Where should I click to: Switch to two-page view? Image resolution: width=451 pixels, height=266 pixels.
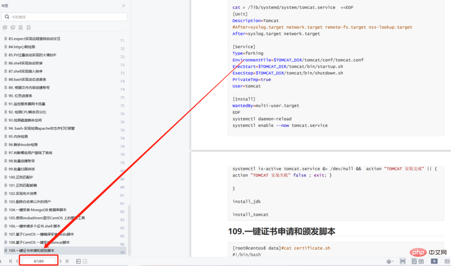421,261
